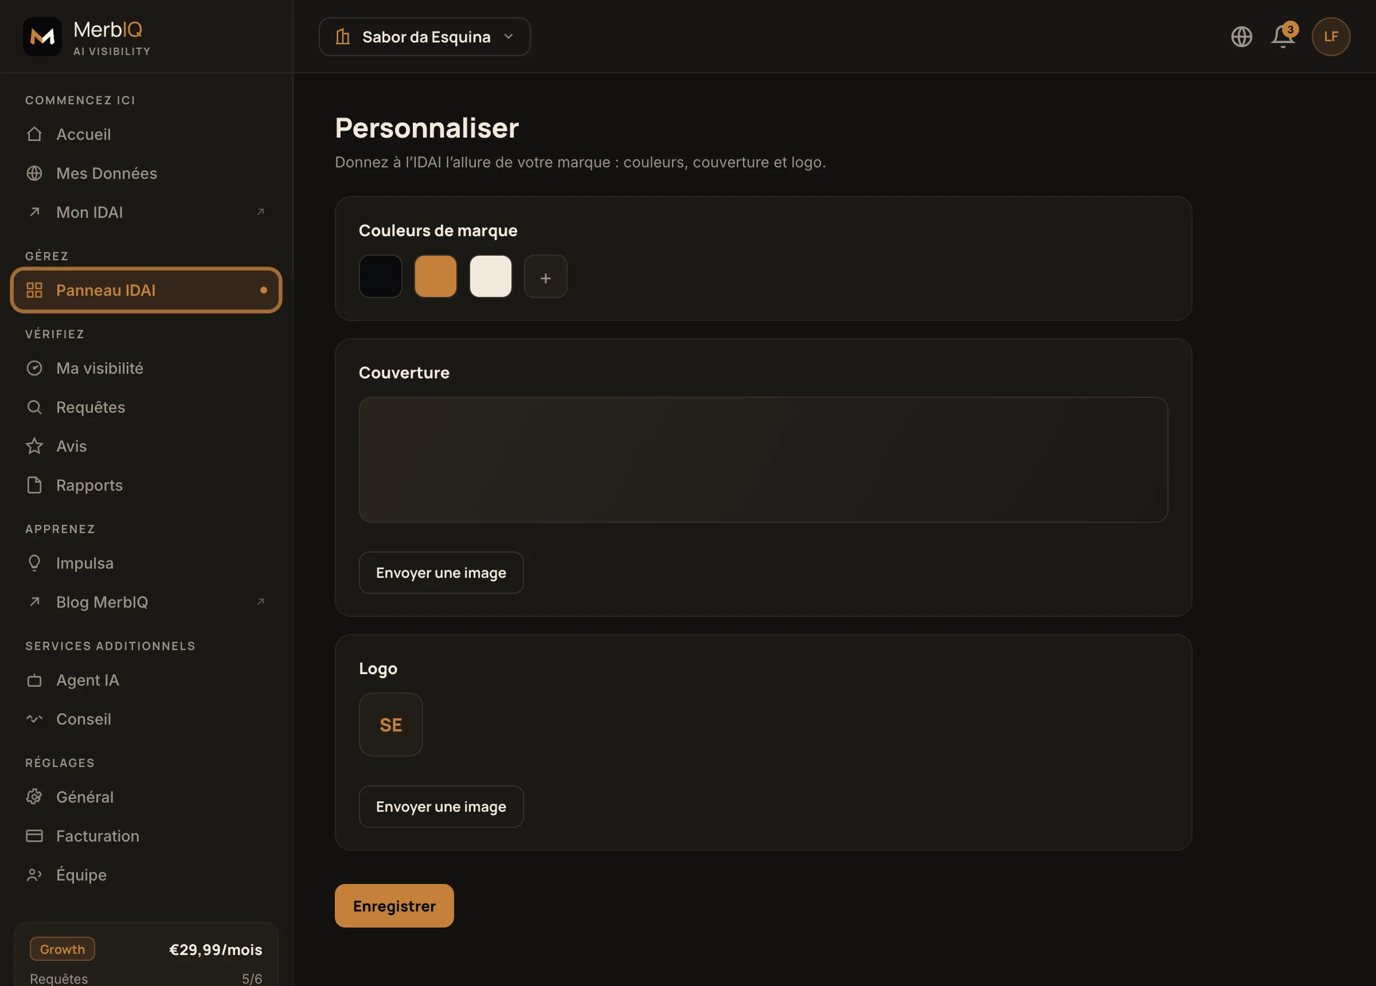Select the cream brand color swatch
1376x986 pixels.
pyautogui.click(x=491, y=276)
